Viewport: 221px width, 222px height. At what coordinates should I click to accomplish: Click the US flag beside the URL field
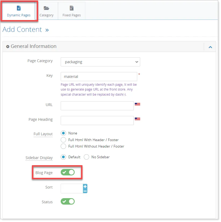tap(137, 104)
